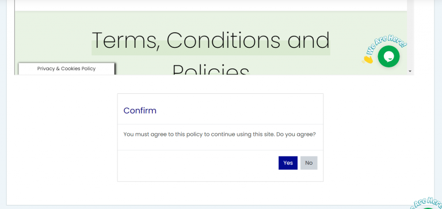Image resolution: width=442 pixels, height=209 pixels.
Task: Agree to the policy with Yes
Action: [x=288, y=163]
